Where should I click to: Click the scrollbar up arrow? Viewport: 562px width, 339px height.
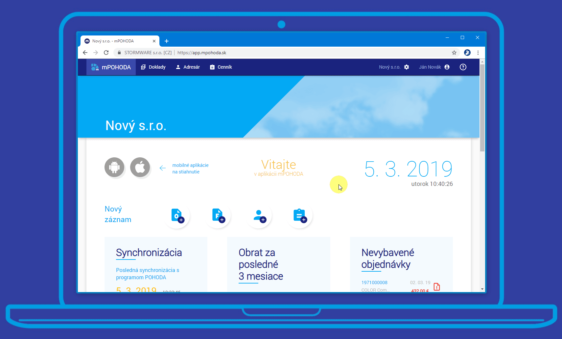pos(482,61)
